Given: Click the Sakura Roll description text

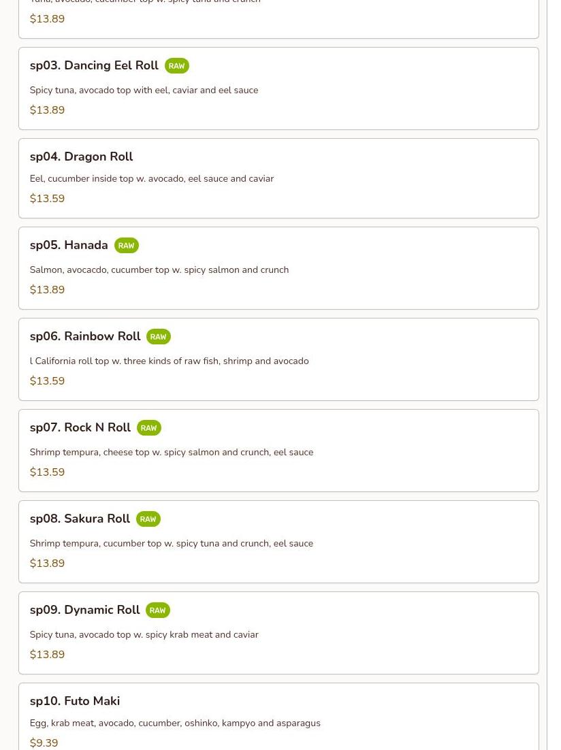Looking at the screenshot, I should tap(172, 543).
